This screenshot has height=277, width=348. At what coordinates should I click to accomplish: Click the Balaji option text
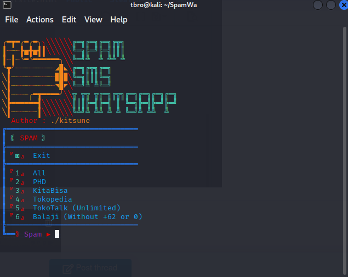[x=46, y=217]
